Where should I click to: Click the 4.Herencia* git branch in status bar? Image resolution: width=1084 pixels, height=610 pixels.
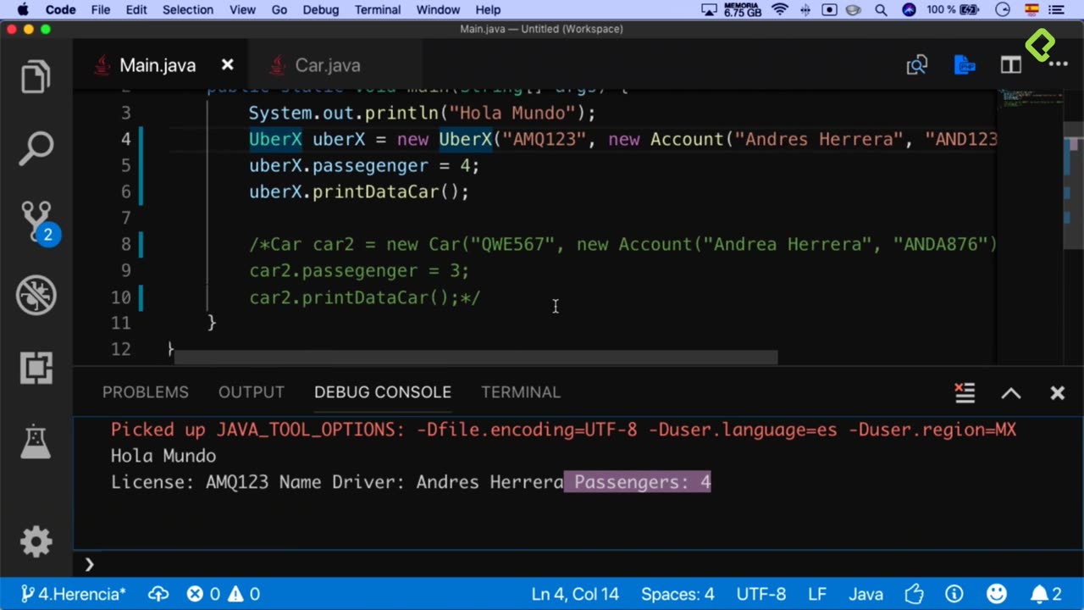click(x=73, y=594)
